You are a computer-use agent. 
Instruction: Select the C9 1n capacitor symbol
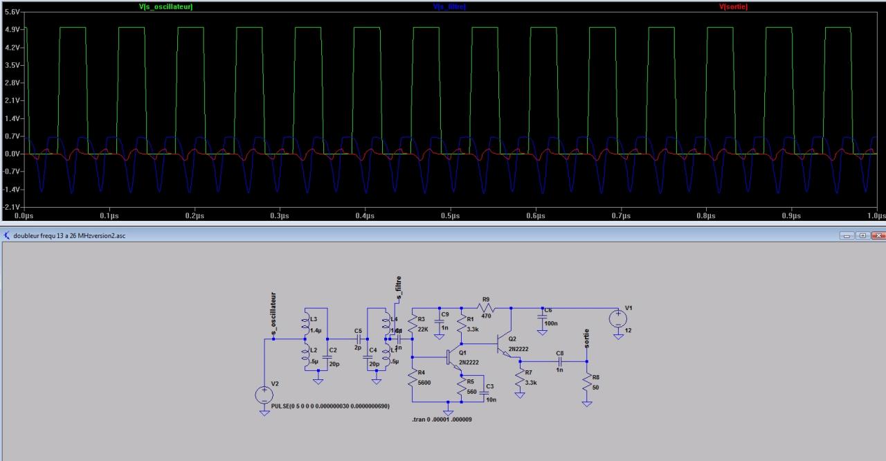(438, 322)
